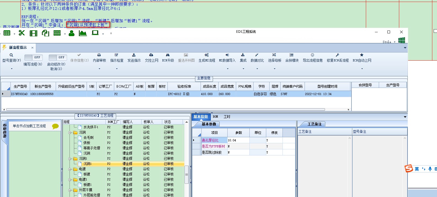Open dropdown arrow under 内部审核
Viewport: 437px width, 197px height.
[99, 69]
